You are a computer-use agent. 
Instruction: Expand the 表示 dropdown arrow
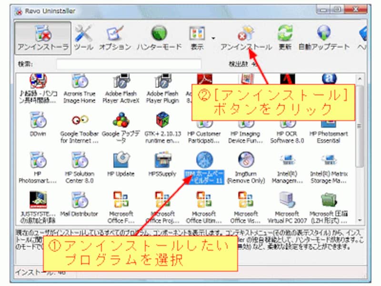point(213,38)
